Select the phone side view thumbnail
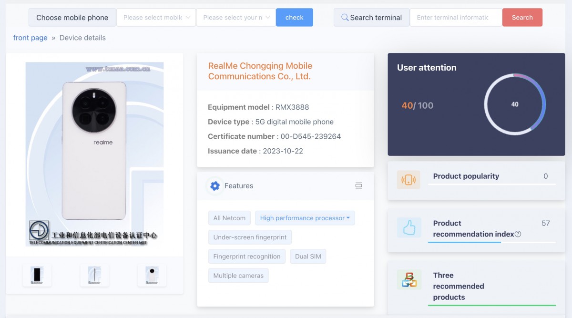This screenshot has width=572, height=318. pos(94,275)
